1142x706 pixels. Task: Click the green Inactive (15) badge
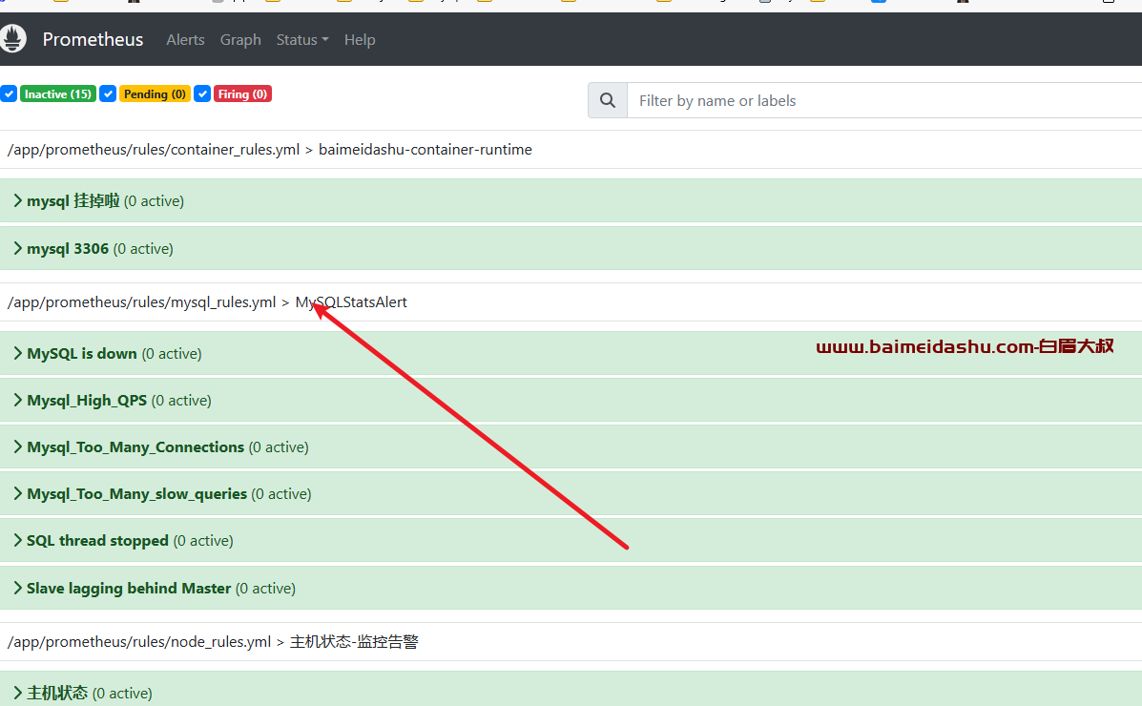tap(58, 94)
